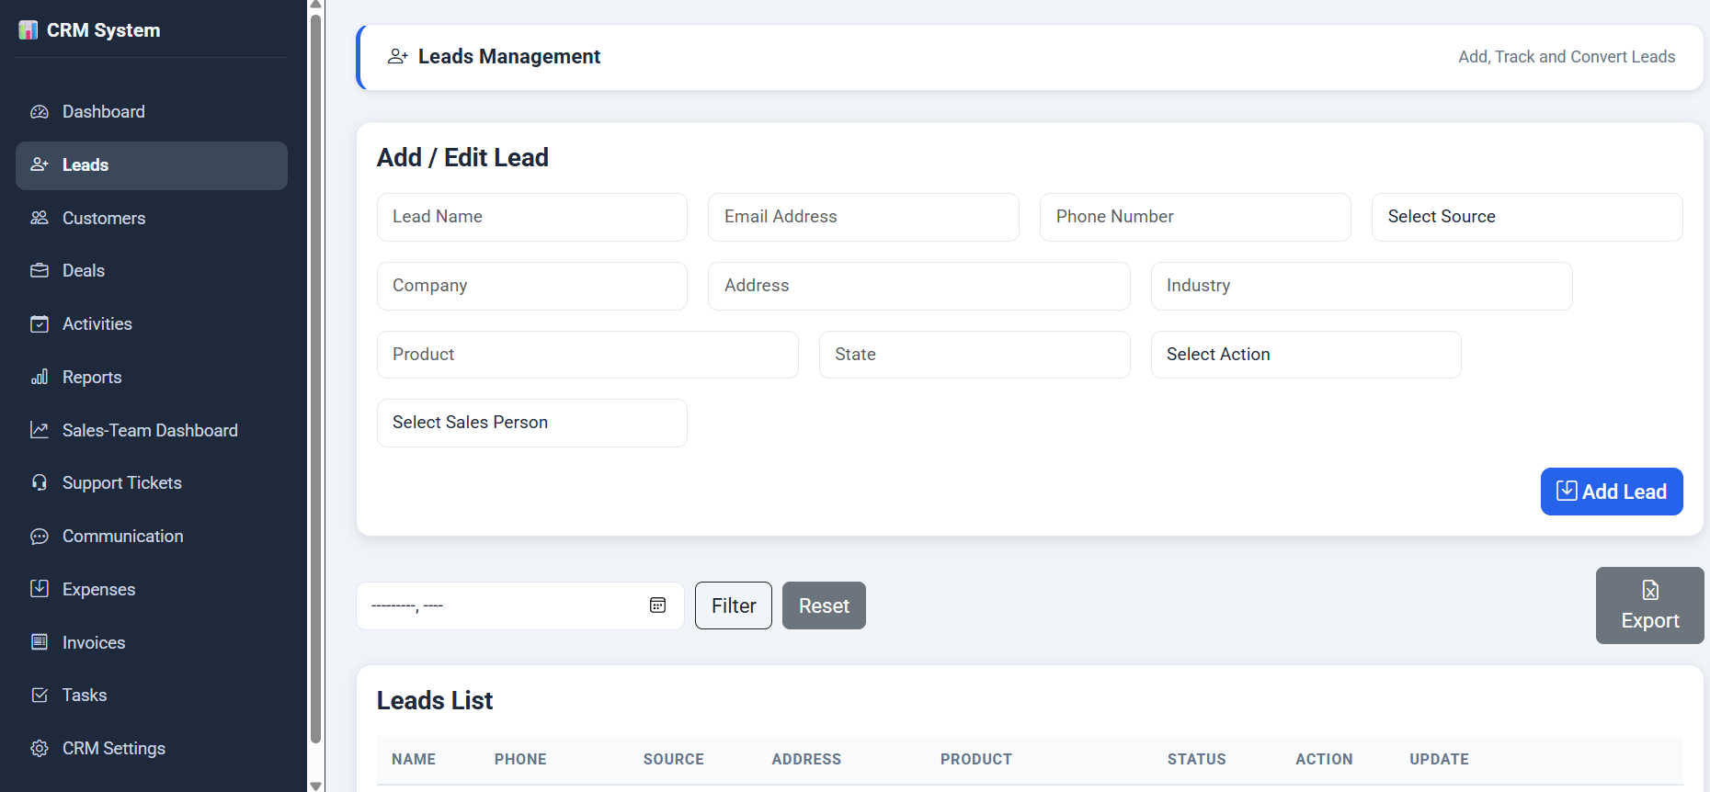
Task: Click the Sales-Team Dashboard graph icon
Action: (40, 430)
